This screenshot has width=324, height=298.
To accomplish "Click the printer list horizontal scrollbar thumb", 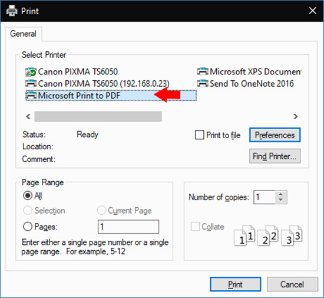I will (98, 116).
